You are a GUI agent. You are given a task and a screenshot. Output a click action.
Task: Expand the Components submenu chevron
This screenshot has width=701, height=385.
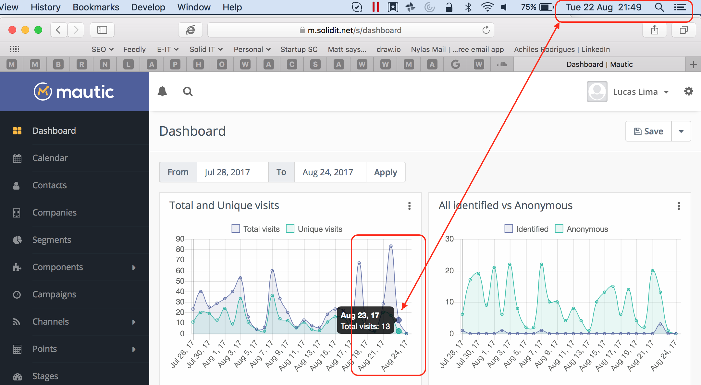click(x=134, y=267)
